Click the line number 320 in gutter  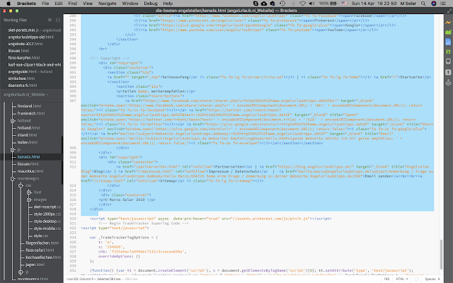point(72,219)
